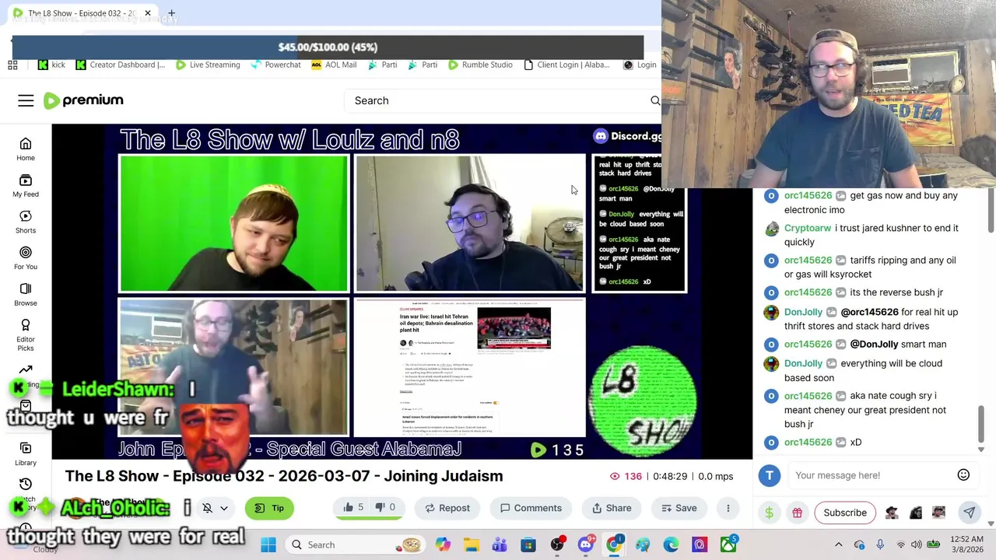Click the chat scrollbar thumb
996x560 pixels.
click(980, 423)
